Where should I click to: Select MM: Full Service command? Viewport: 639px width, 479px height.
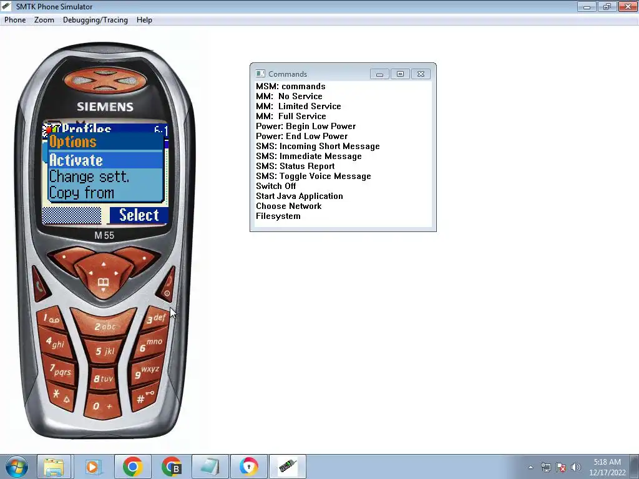pos(291,116)
